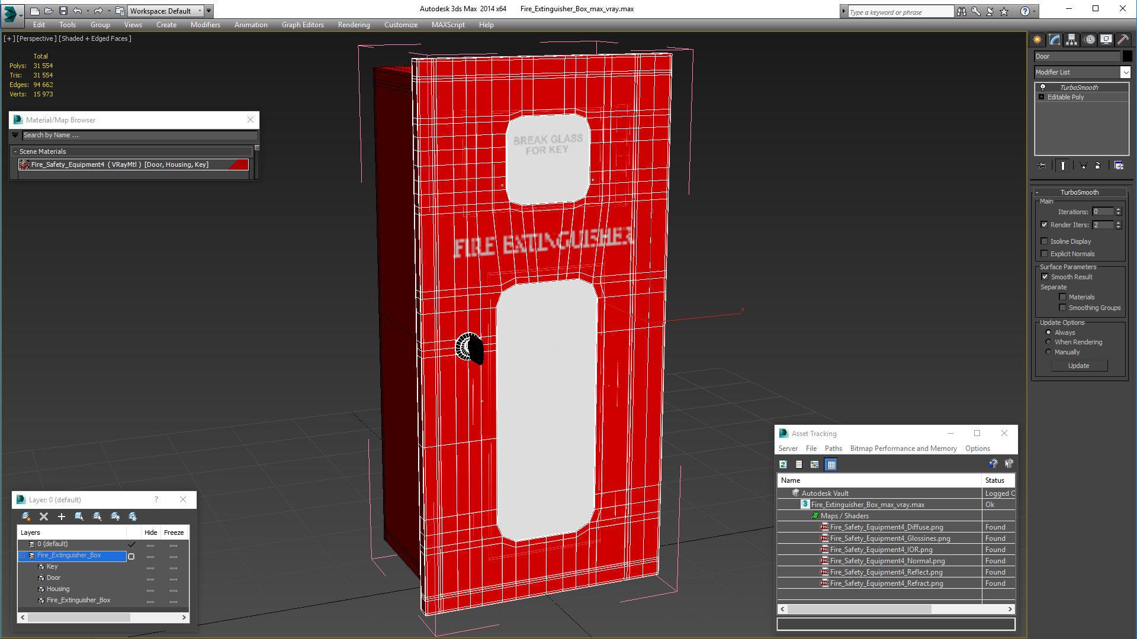1137x639 pixels.
Task: Expand Editable Poly in modifier stack
Action: [1041, 97]
